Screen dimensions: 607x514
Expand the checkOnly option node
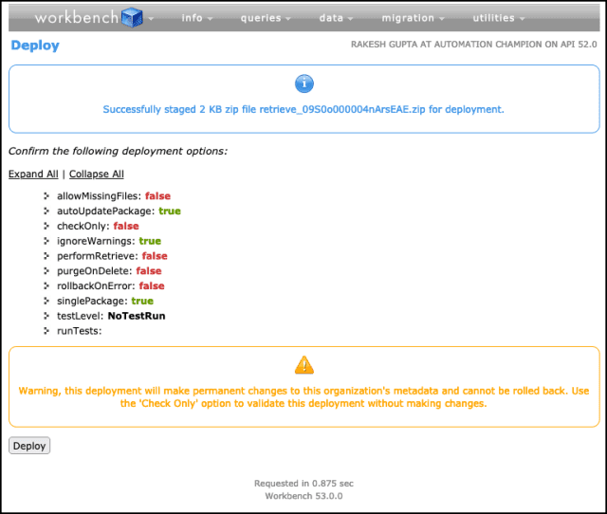(x=46, y=227)
